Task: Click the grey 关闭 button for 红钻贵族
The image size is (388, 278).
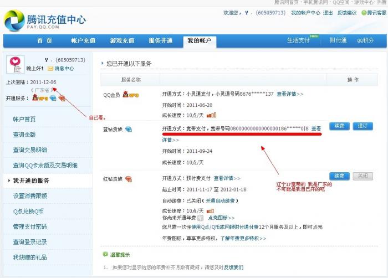Action: 363,176
